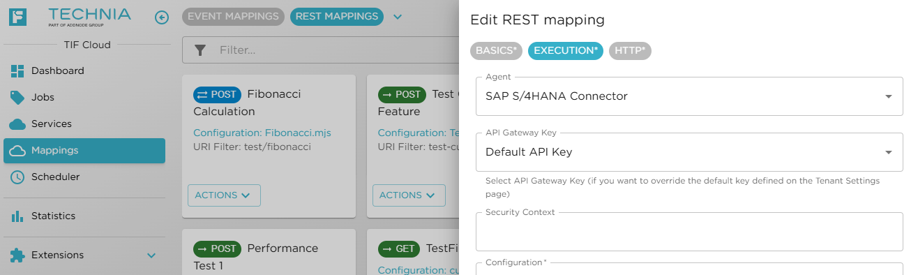Switch to REST MAPPINGS tab
The image size is (918, 275).
pos(337,17)
